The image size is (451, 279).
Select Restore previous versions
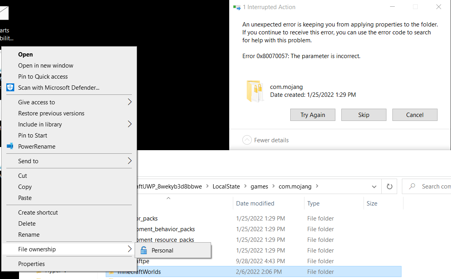[x=51, y=113]
